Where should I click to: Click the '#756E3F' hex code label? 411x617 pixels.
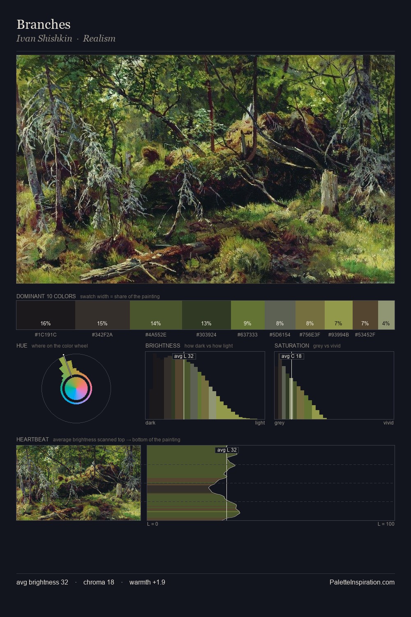point(310,335)
